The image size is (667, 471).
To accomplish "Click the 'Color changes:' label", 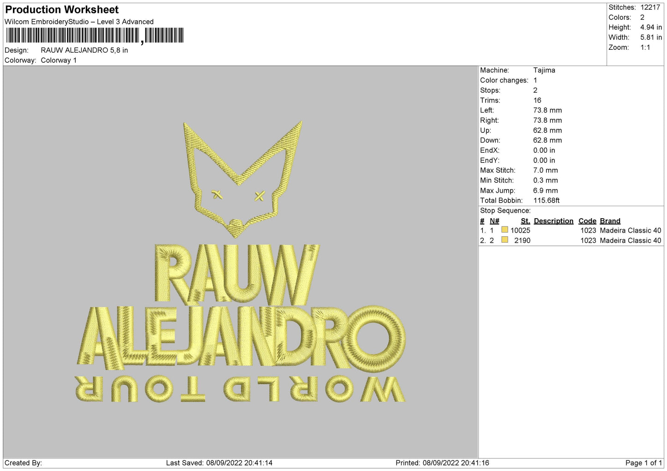I will (504, 80).
